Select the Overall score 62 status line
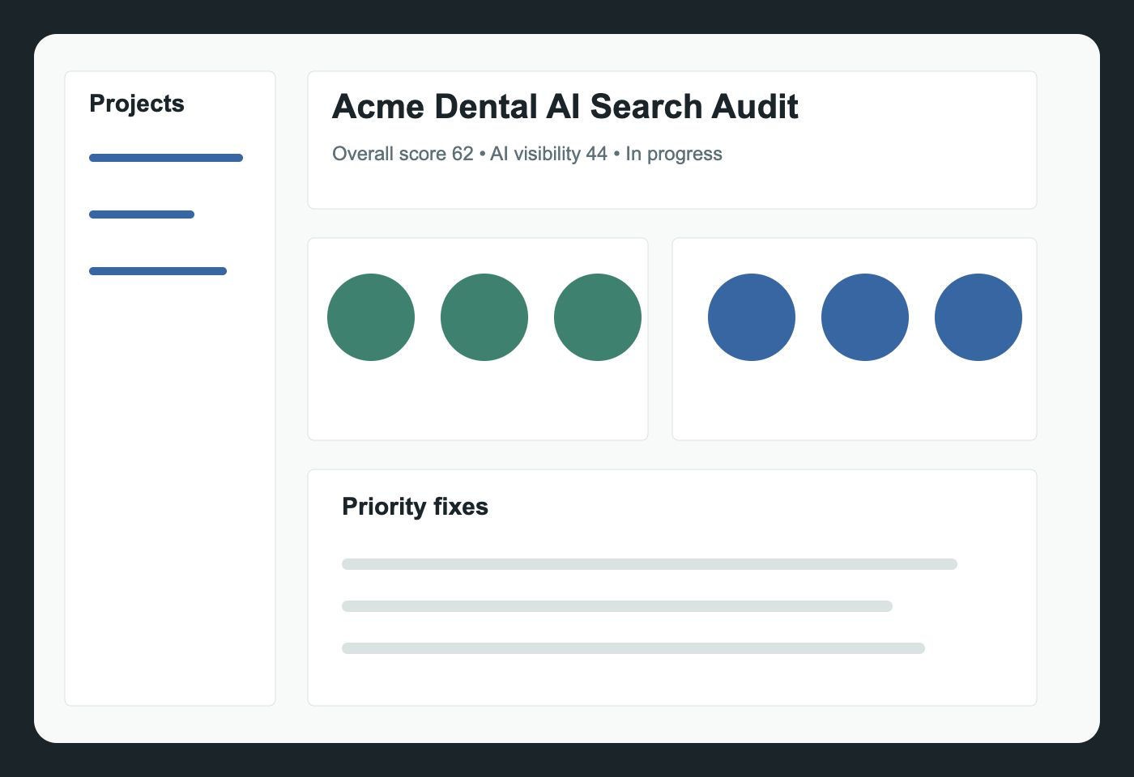This screenshot has width=1134, height=777. point(527,154)
